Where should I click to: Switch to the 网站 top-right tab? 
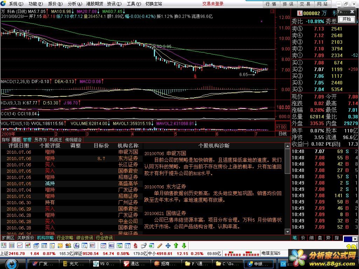(x=323, y=4)
